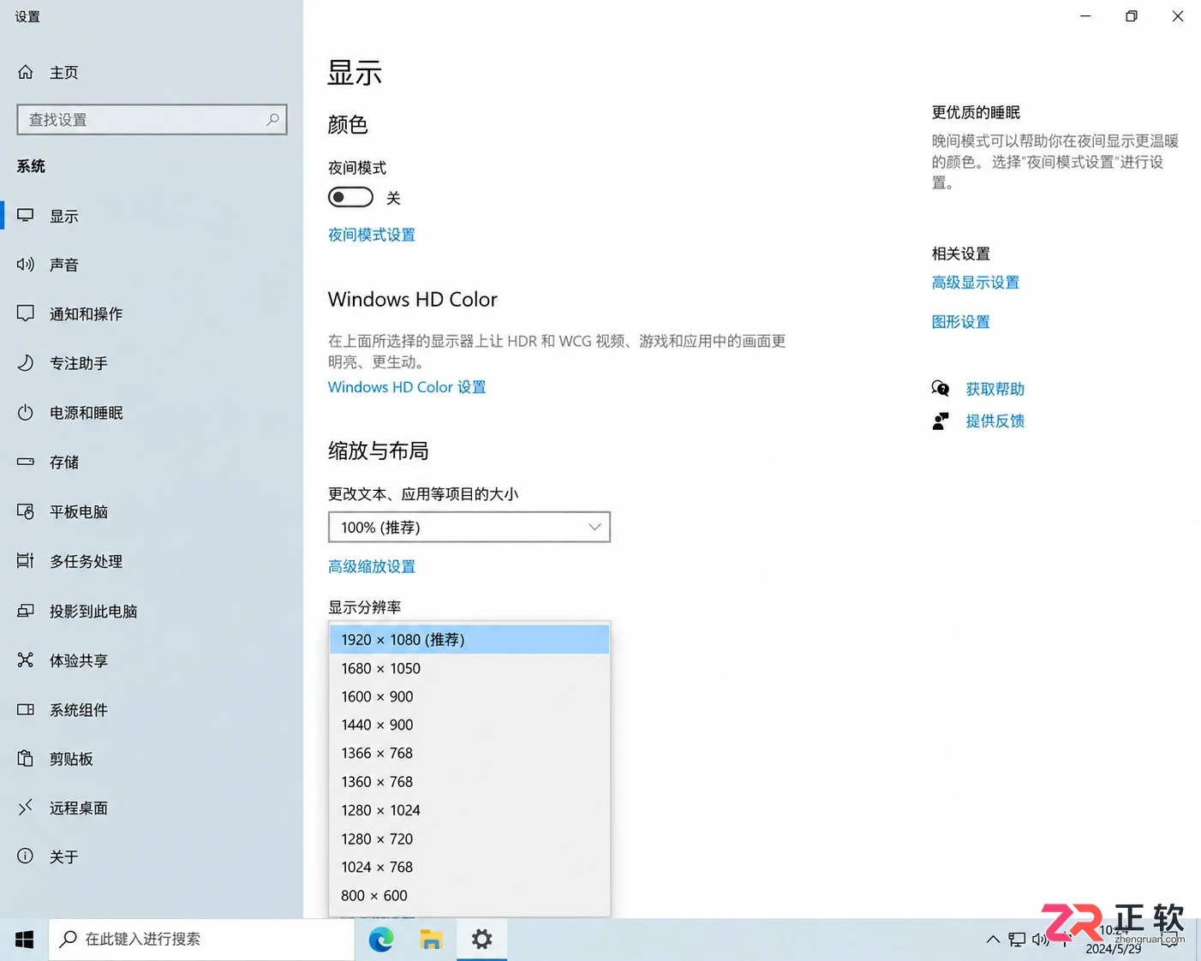Click the magnifier icon in the search settings box
The image size is (1201, 961).
pyautogui.click(x=272, y=119)
